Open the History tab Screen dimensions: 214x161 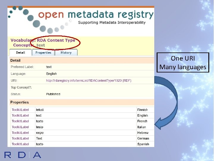(66, 52)
